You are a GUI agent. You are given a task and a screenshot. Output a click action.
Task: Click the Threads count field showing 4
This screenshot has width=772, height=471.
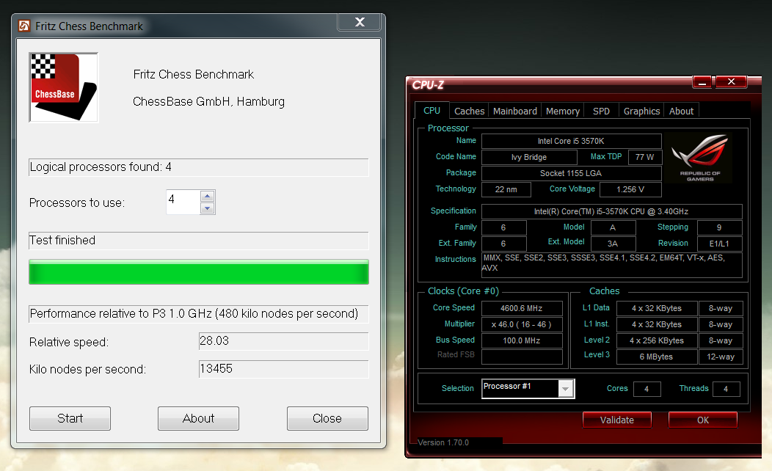point(726,389)
